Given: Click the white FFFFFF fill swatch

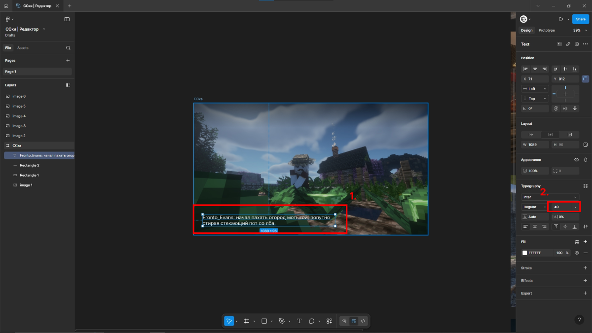Looking at the screenshot, I should pos(525,253).
